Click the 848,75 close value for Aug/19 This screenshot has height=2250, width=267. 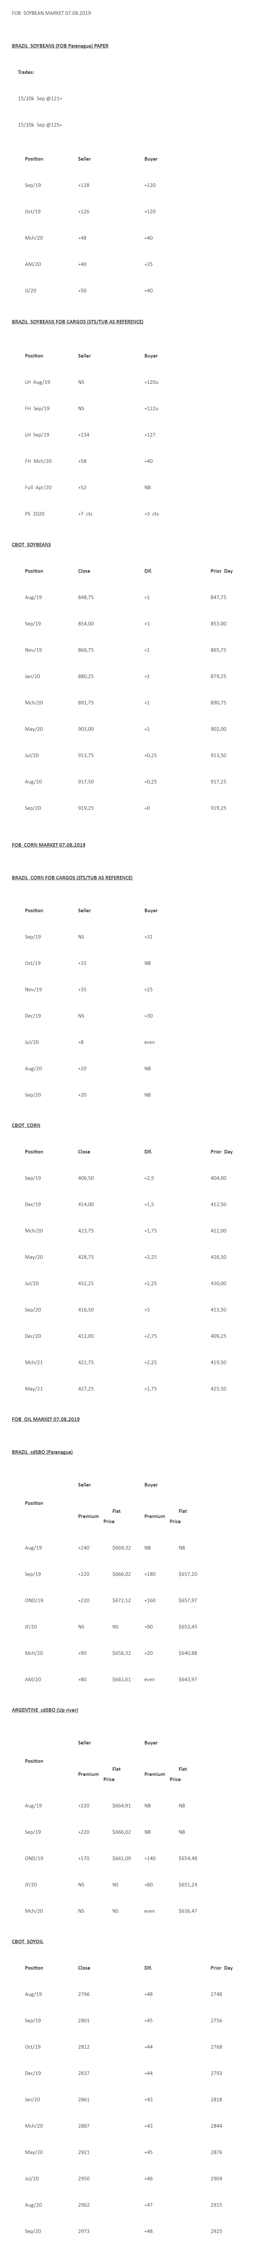click(x=86, y=597)
